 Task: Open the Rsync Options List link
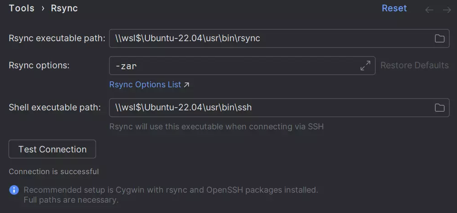[145, 85]
